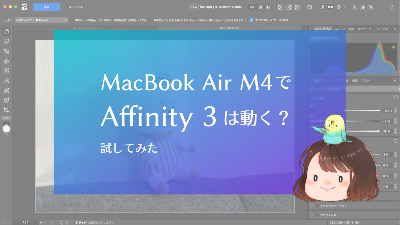Screen dimensions: 400x225
Task: Select the Overlay Gradient tool
Action: coord(6,100)
